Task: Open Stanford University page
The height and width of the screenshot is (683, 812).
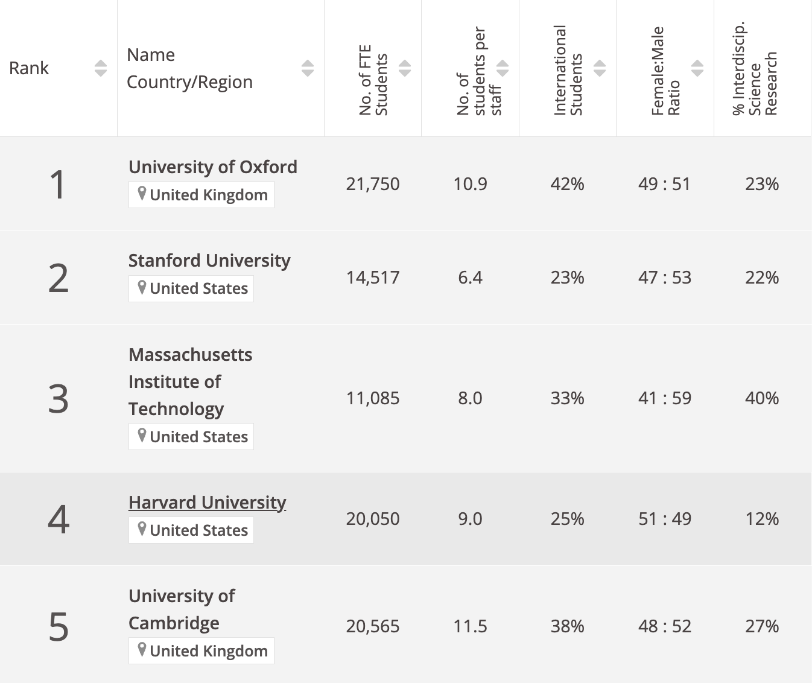Action: (x=209, y=260)
